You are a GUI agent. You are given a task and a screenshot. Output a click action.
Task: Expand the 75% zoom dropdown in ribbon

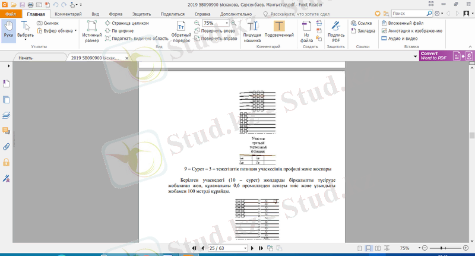coord(226,23)
